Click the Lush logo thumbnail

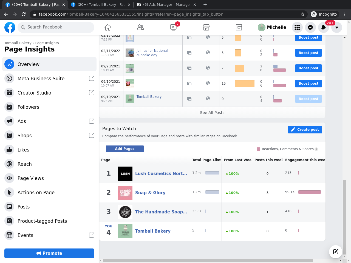click(x=125, y=174)
